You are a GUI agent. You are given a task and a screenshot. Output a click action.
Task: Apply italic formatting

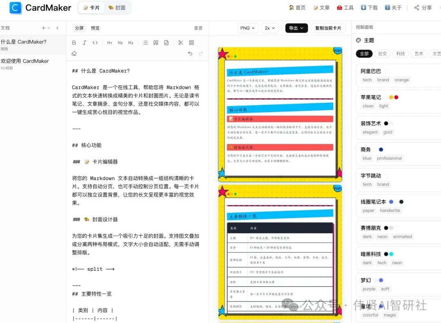(x=85, y=43)
